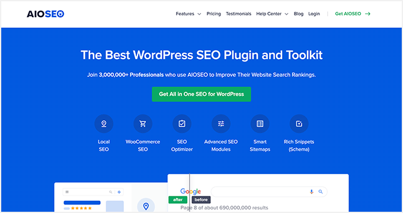Go to Testimonials
Screen dimensions: 403x213
pyautogui.click(x=238, y=14)
